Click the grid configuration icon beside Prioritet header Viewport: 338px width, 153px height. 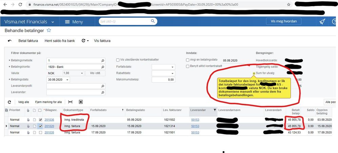point(6,110)
